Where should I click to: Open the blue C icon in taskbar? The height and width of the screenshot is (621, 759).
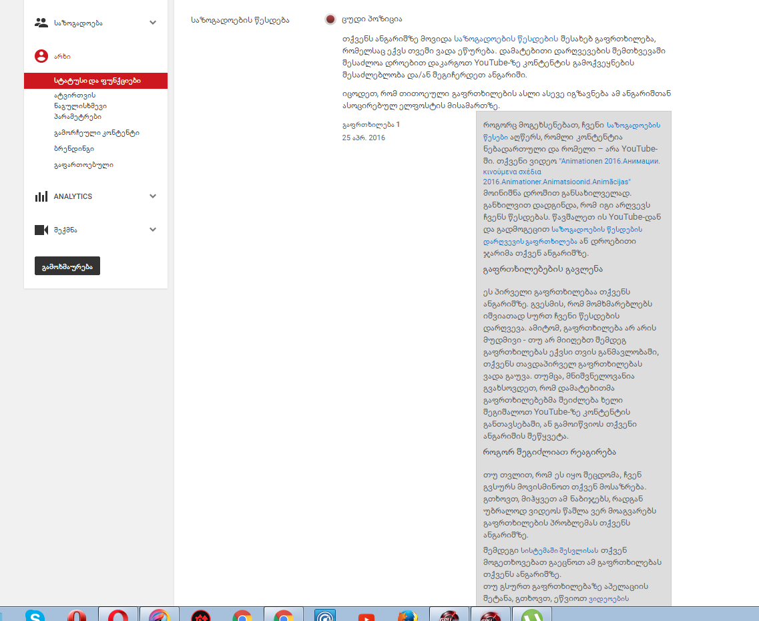325,615
